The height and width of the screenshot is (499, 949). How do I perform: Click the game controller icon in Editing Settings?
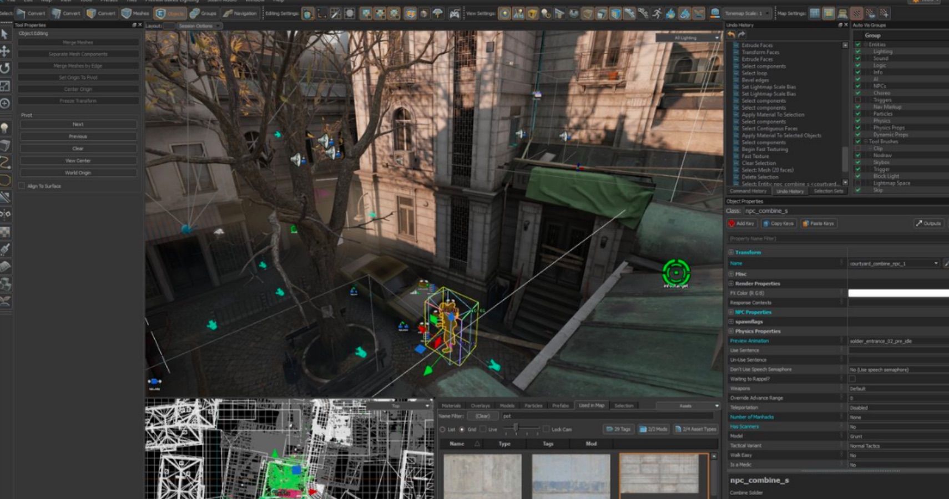(x=455, y=13)
